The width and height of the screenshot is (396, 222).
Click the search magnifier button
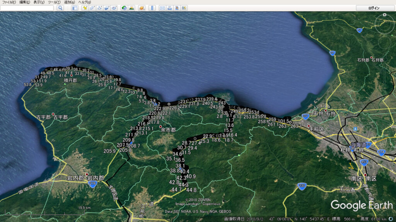point(60,8)
